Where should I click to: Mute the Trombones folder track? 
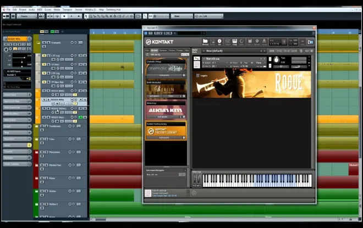tap(42, 126)
